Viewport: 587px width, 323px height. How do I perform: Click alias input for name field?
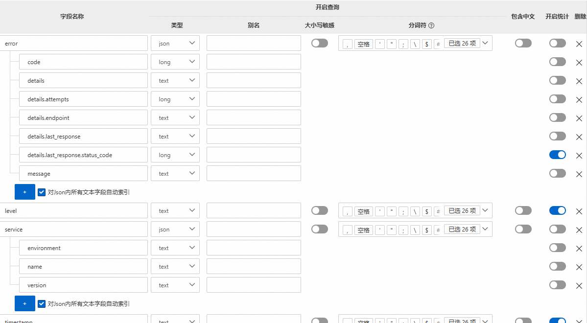(254, 266)
